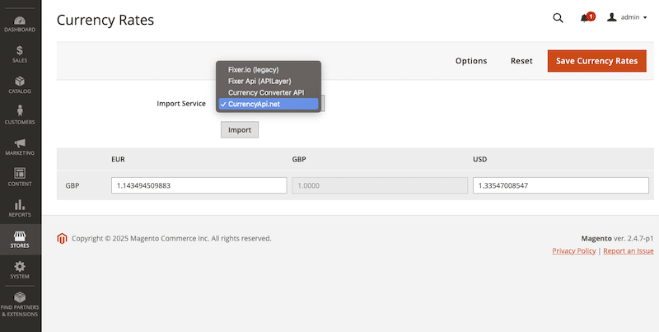659x332 pixels.
Task: Open the Dashboard sidebar icon
Action: pyautogui.click(x=20, y=22)
